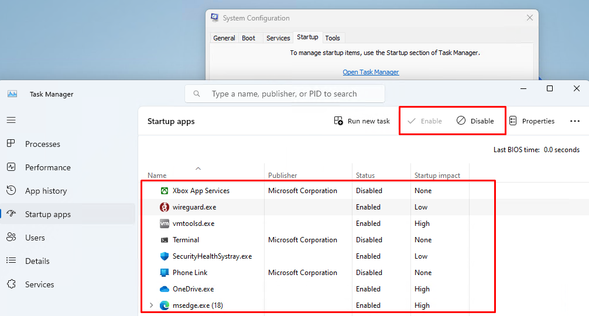Viewport: 589px width, 316px height.
Task: Click the msedge.exe Edge icon
Action: 165,305
